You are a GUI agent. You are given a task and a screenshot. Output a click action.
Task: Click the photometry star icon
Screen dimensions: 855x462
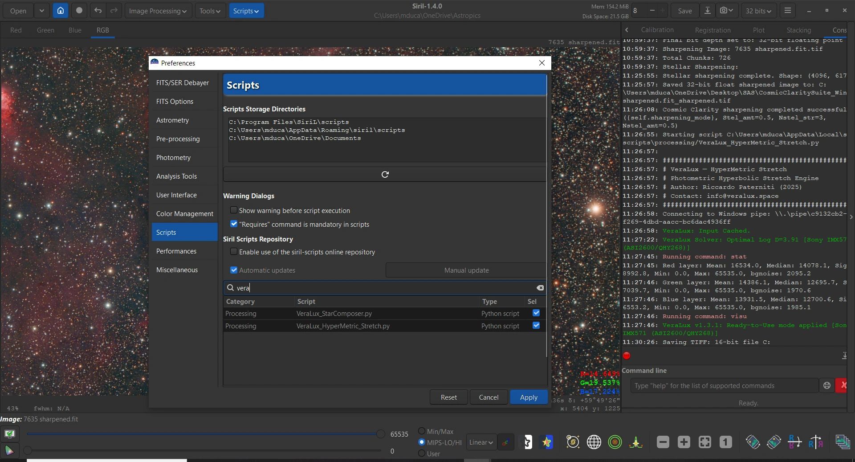(547, 442)
